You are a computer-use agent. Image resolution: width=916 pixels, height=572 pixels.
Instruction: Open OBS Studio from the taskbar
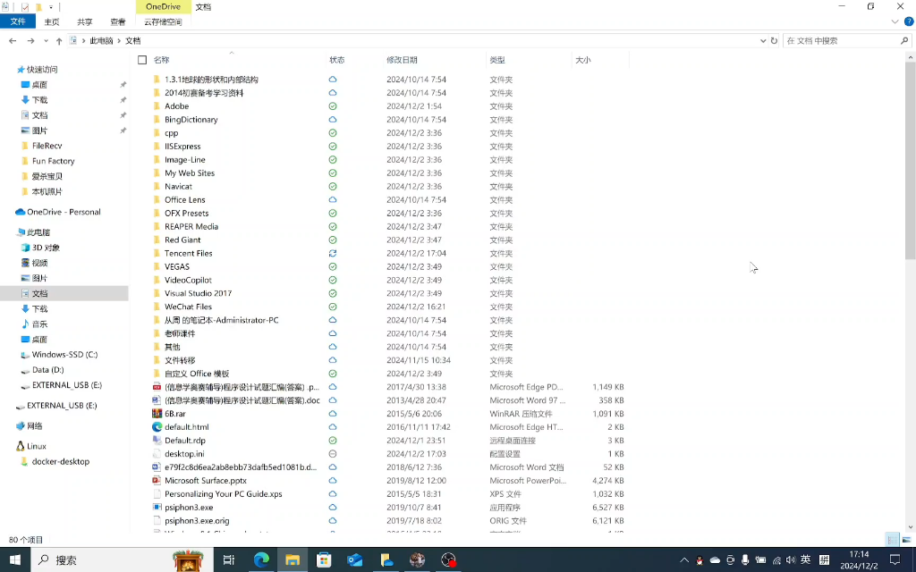coord(447,561)
